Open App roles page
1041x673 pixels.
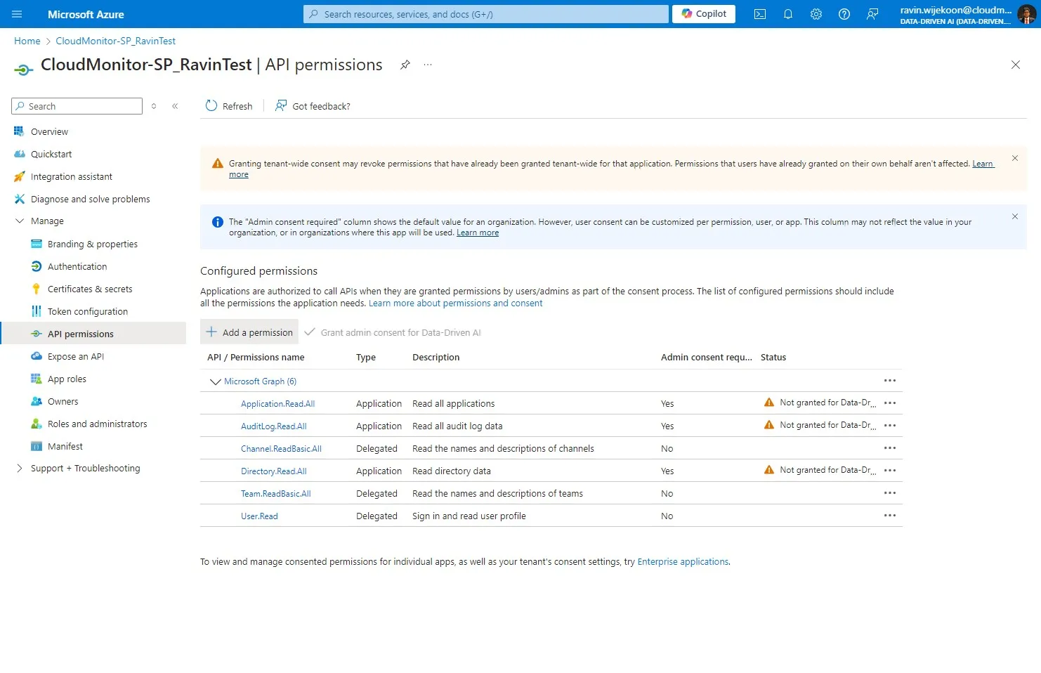pos(67,379)
